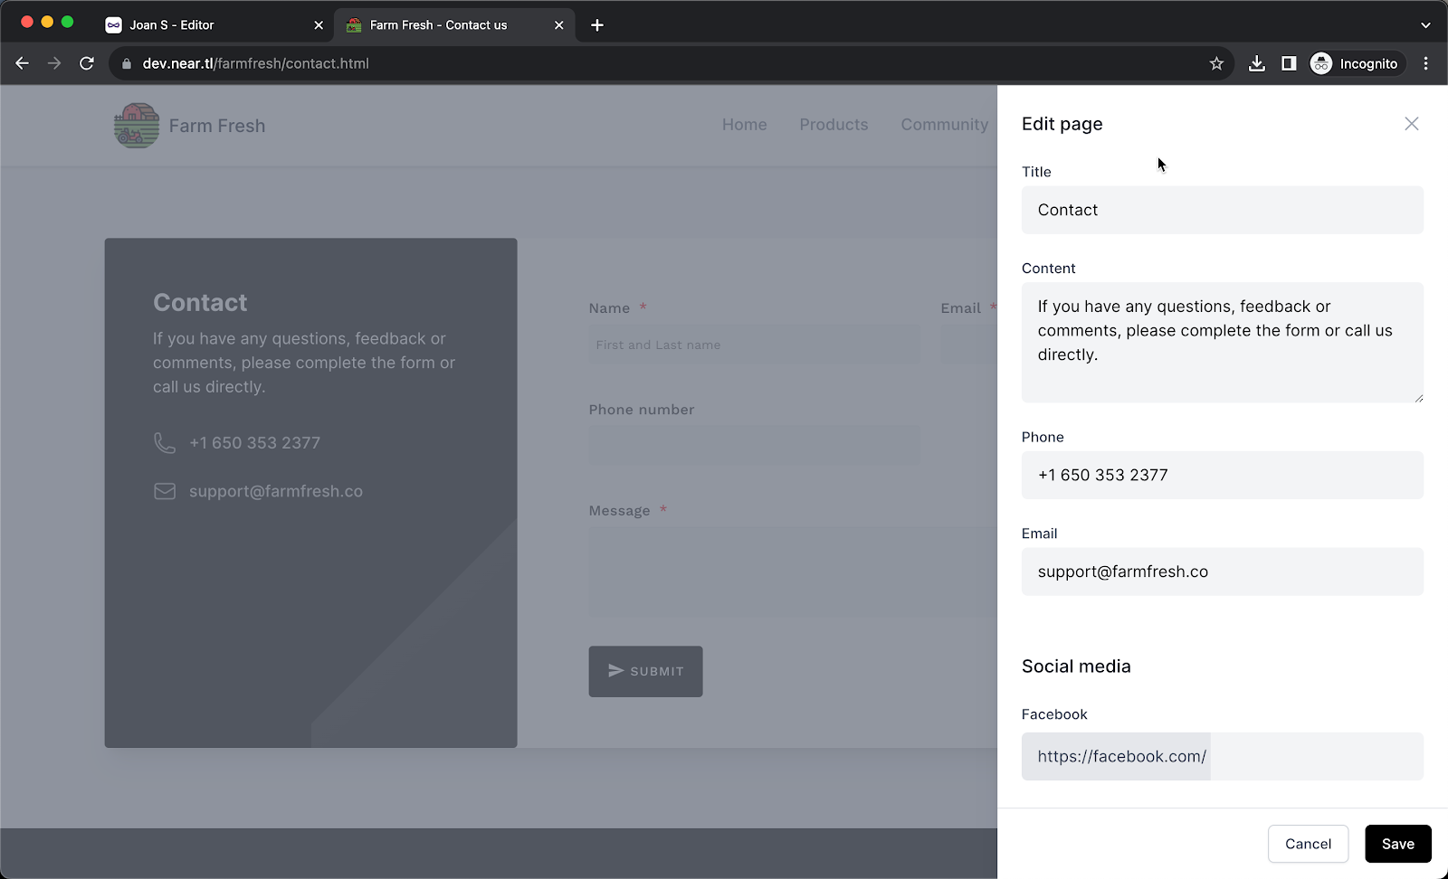Click the Farm Fresh logo icon

click(136, 125)
